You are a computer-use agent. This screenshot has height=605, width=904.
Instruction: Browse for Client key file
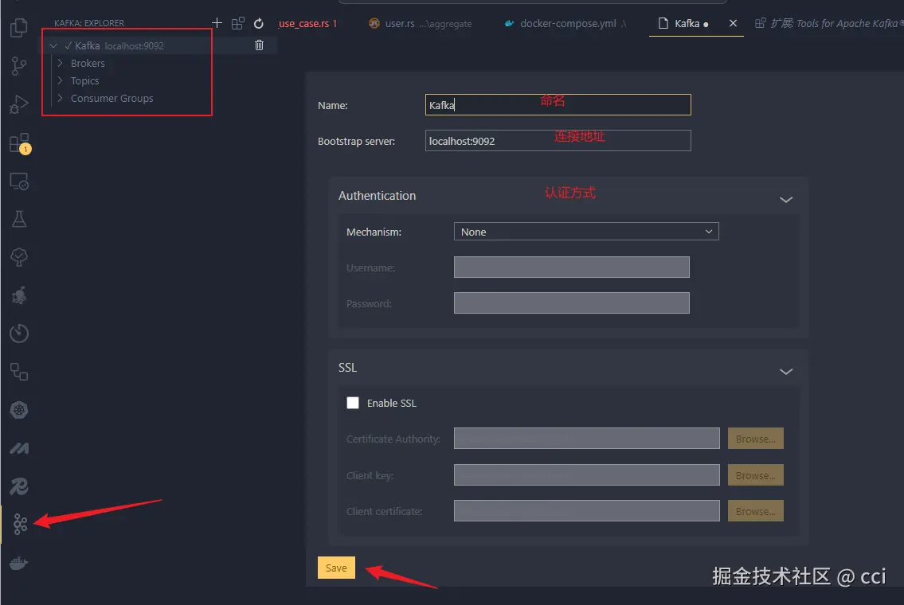(x=755, y=475)
